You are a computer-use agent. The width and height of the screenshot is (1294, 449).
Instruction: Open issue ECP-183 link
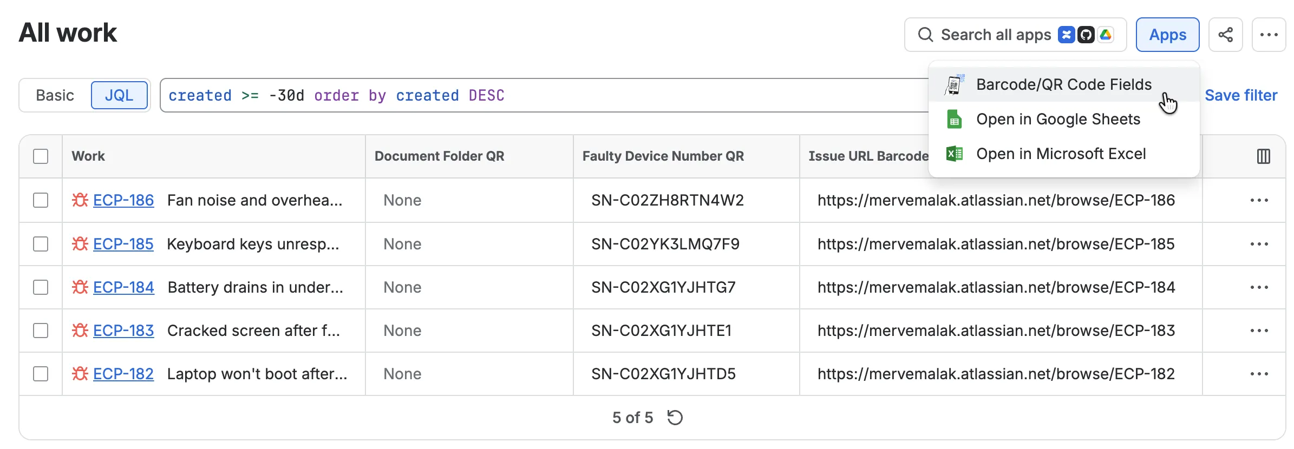[x=123, y=331]
